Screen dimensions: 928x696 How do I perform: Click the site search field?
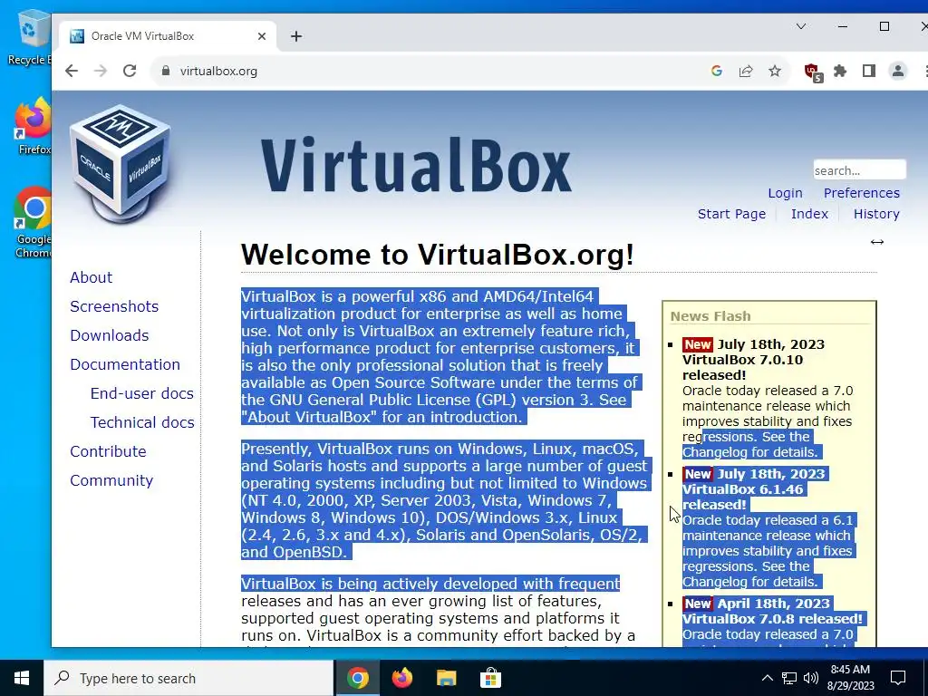(x=859, y=169)
